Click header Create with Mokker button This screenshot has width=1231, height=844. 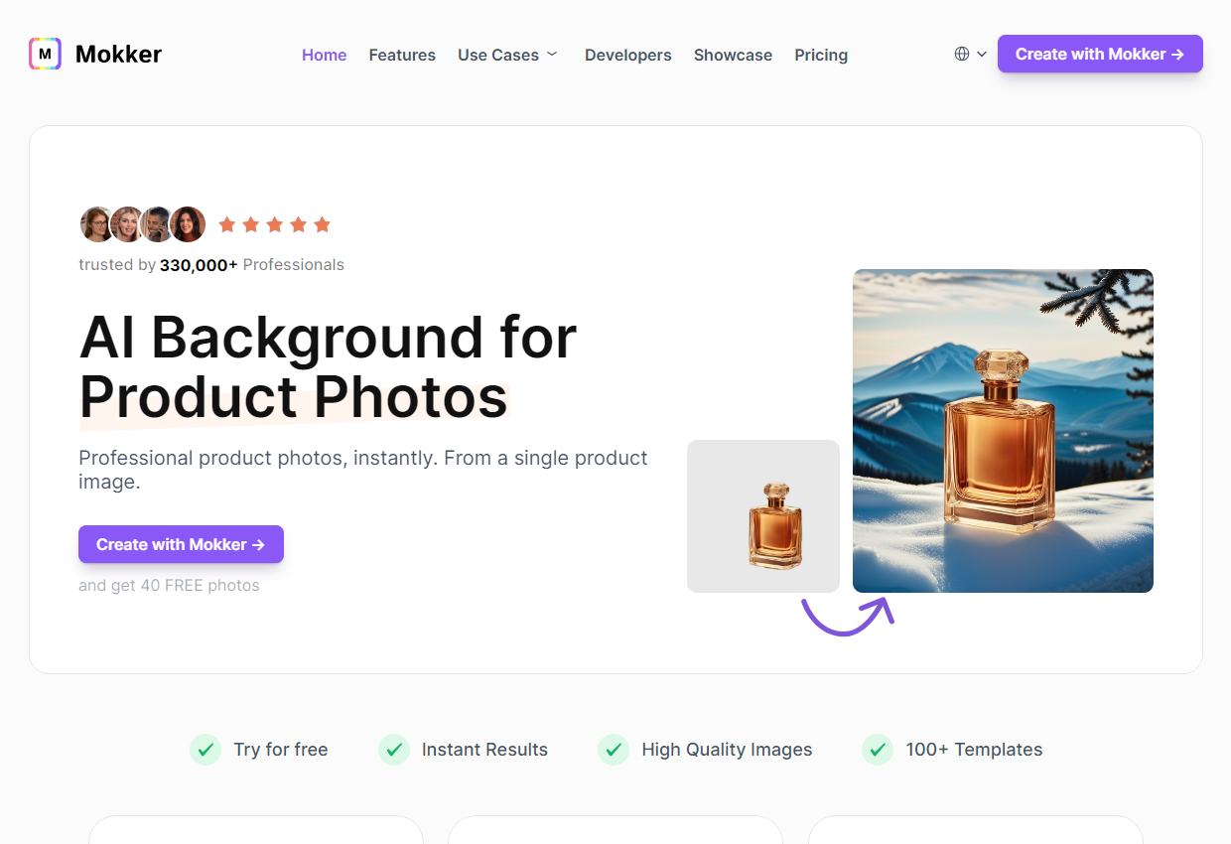tap(1100, 54)
